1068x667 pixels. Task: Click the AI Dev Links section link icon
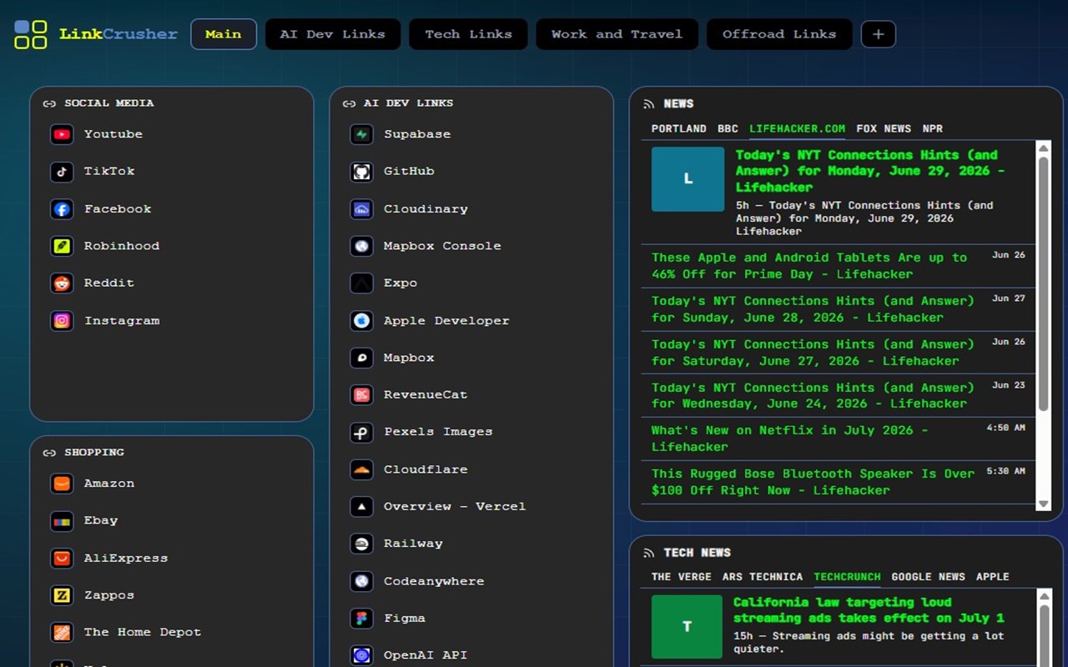[349, 104]
